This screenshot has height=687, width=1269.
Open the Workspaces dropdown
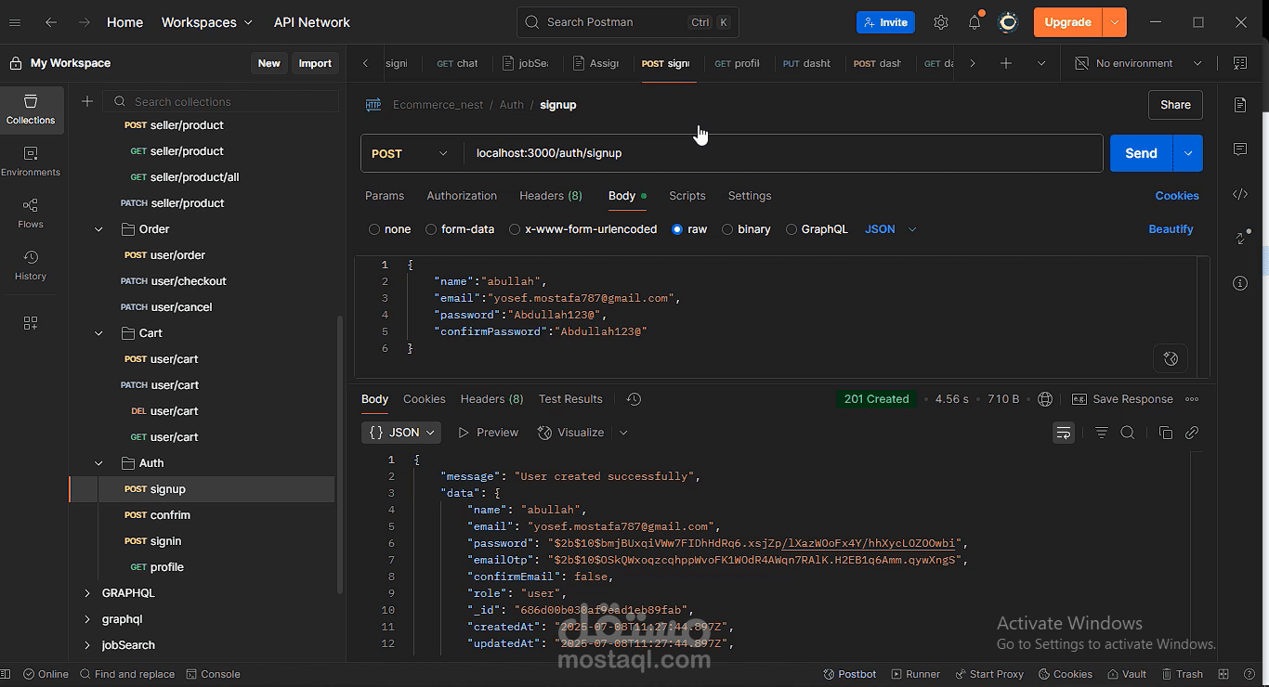206,22
